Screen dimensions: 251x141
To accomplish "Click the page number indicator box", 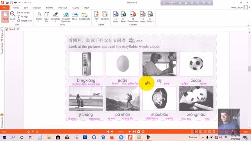I will (120, 132).
